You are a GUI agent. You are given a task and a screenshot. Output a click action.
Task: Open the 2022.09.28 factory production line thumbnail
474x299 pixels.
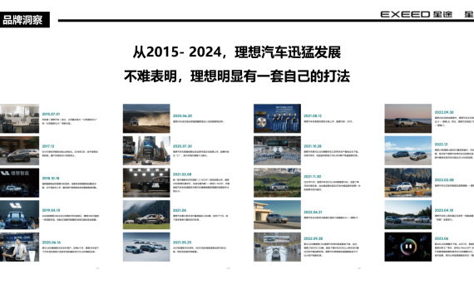pos(277,247)
